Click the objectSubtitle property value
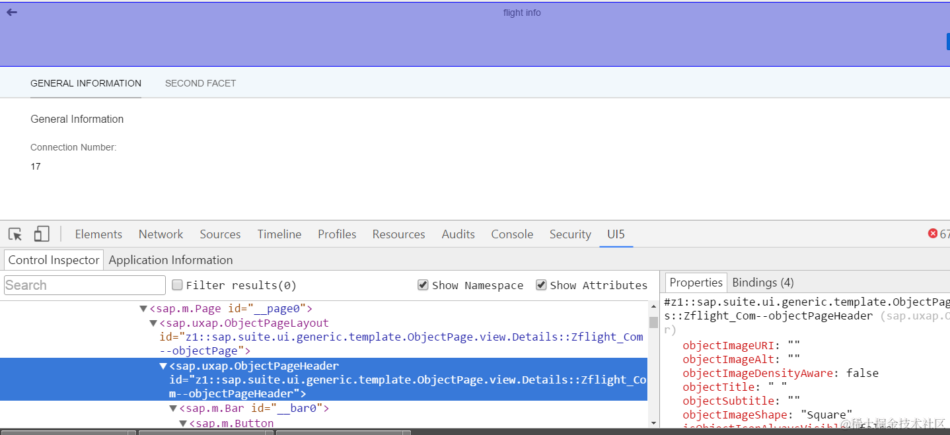 coord(794,401)
